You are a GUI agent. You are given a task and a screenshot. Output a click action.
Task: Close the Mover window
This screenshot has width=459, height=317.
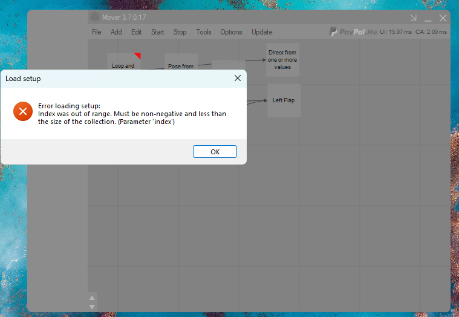pos(443,18)
